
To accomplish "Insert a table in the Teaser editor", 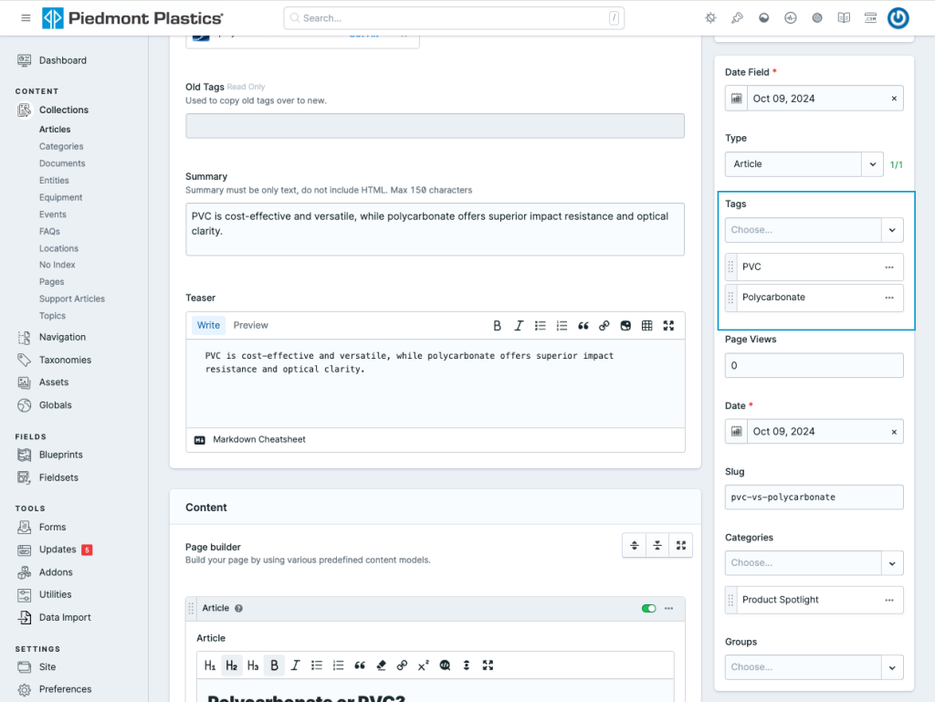I will point(648,325).
